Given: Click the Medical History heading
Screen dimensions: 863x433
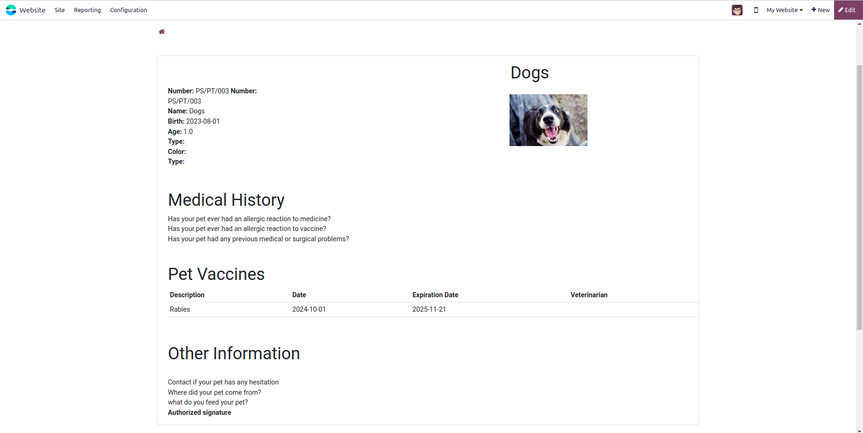Looking at the screenshot, I should (x=226, y=200).
